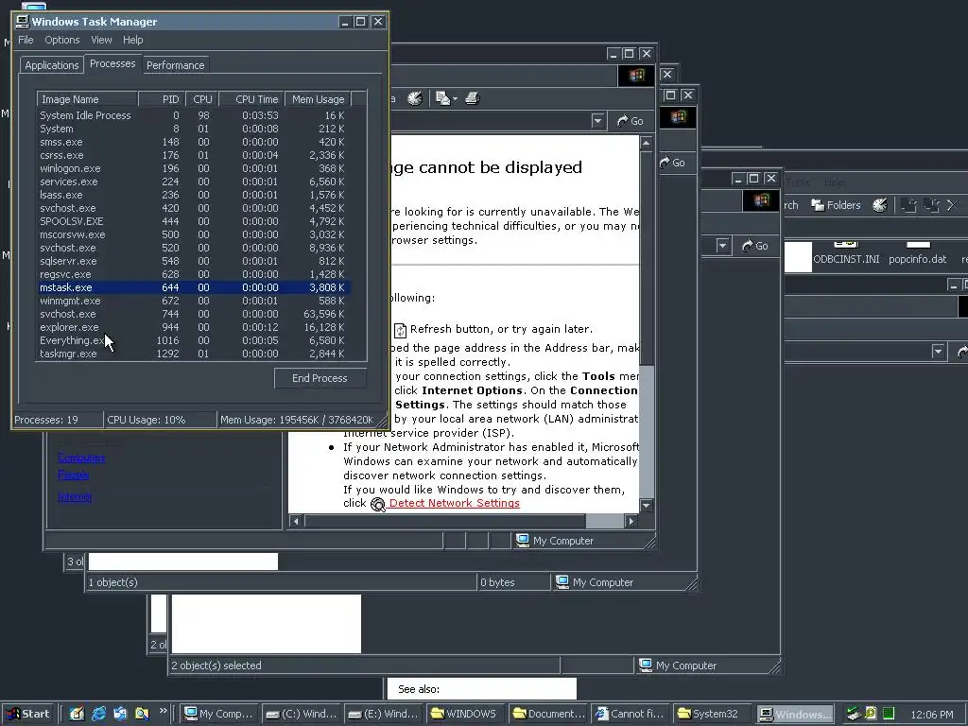
Task: Open the Mail button's dropdown arrow
Action: [455, 98]
